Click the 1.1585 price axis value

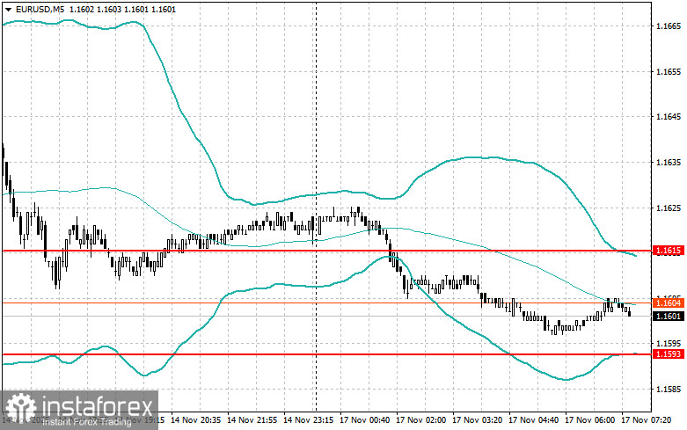pyautogui.click(x=669, y=389)
